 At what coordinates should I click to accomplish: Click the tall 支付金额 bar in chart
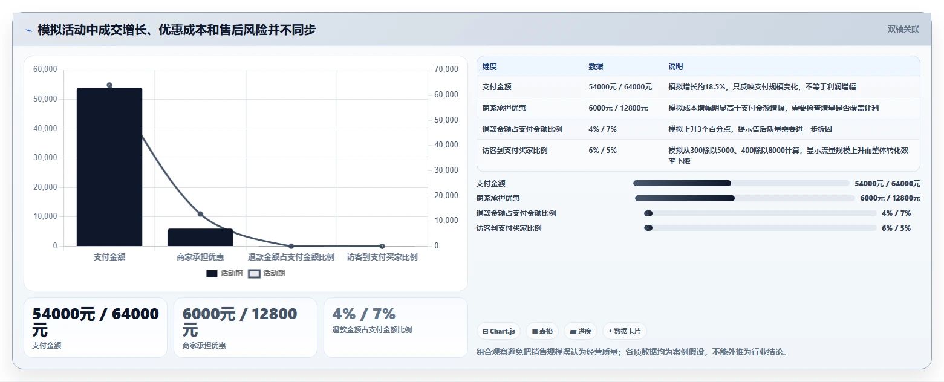point(109,167)
